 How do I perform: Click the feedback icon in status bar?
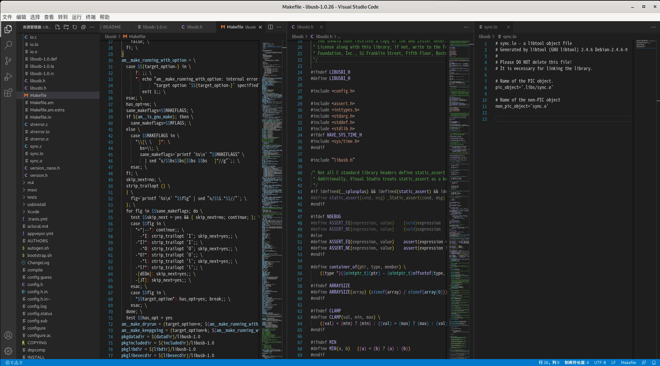(644, 363)
